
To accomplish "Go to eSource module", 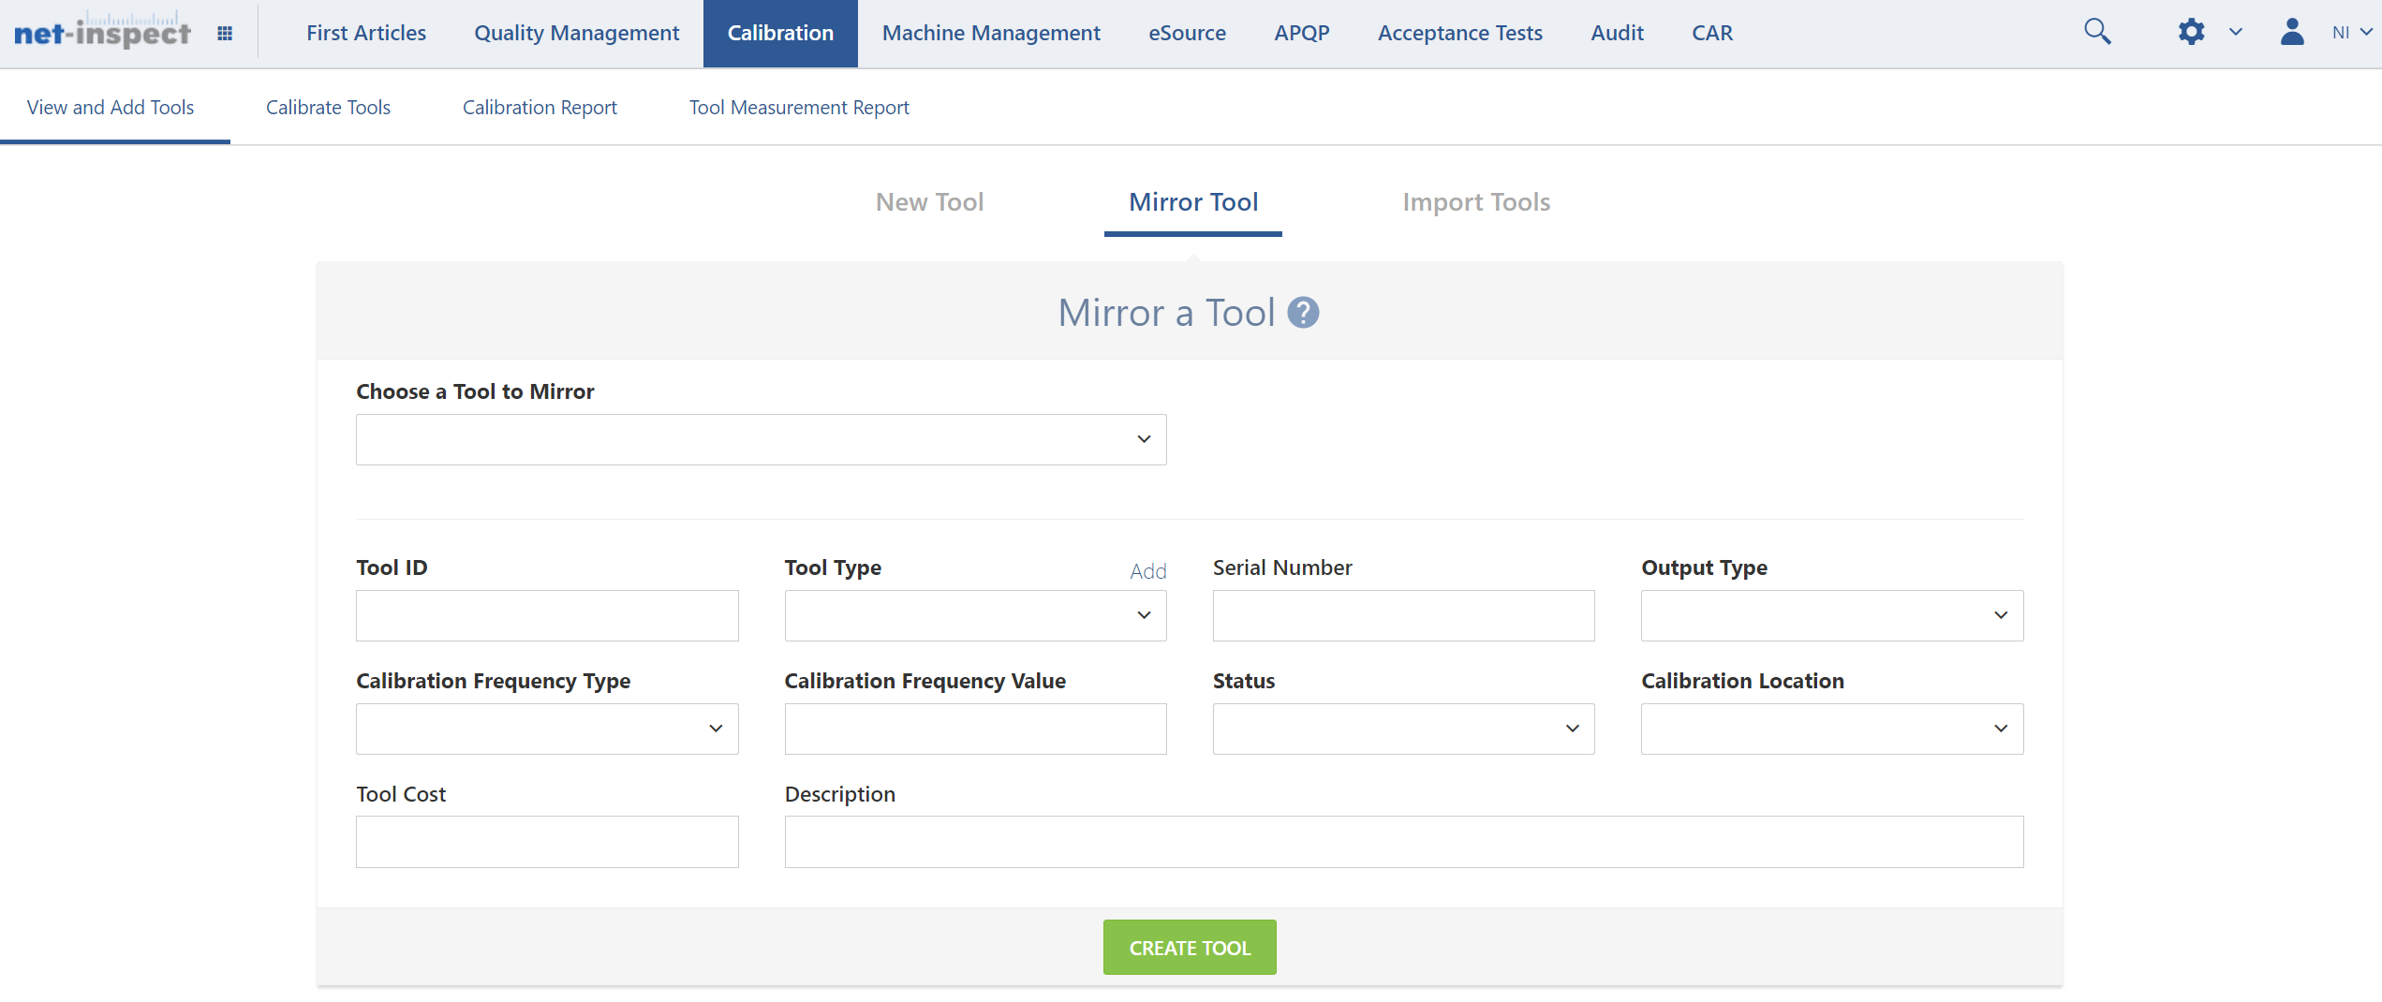I will (1187, 33).
